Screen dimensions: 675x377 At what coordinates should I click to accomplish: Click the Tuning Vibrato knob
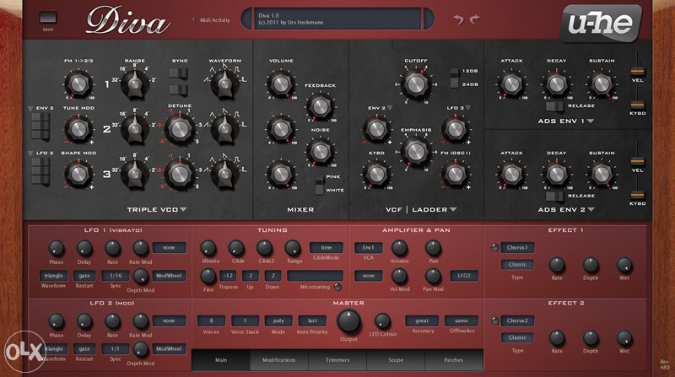208,248
